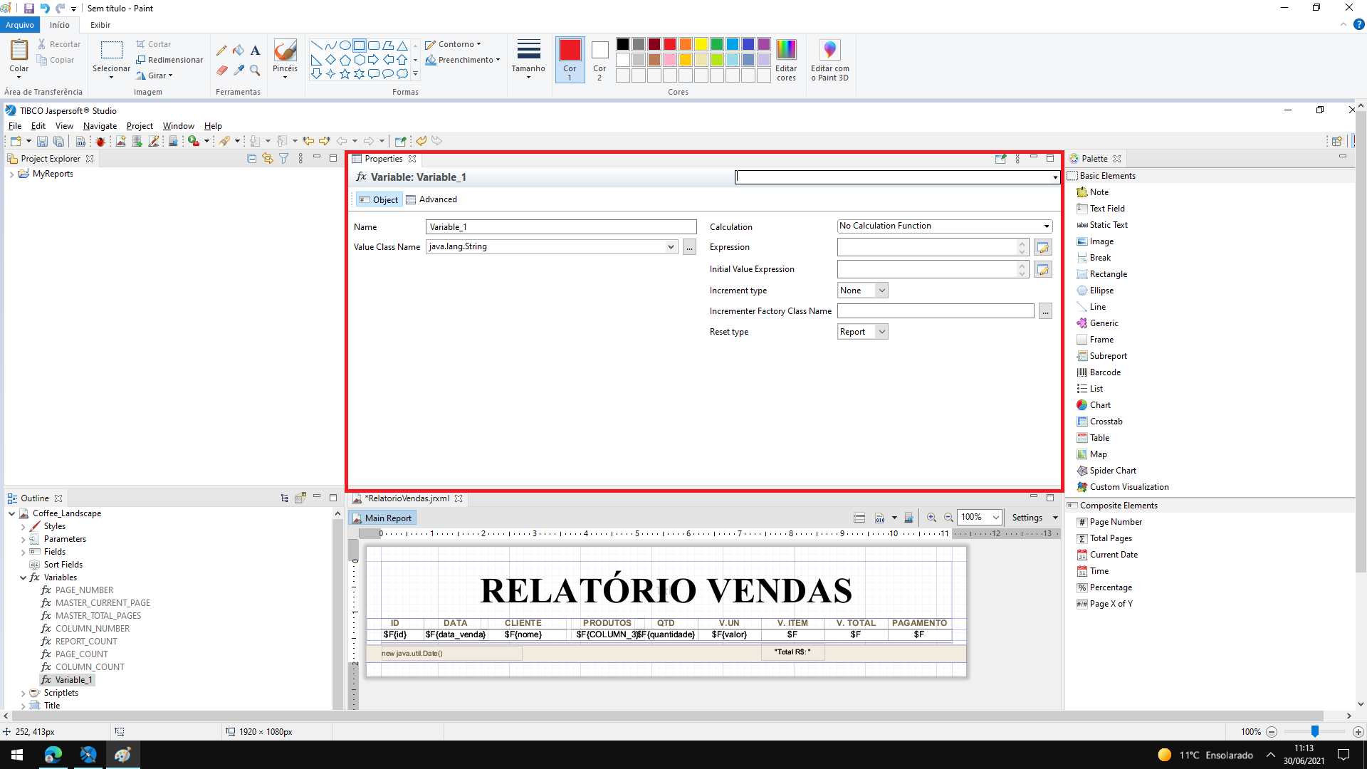Expand the Parameters node in Outline

(23, 540)
